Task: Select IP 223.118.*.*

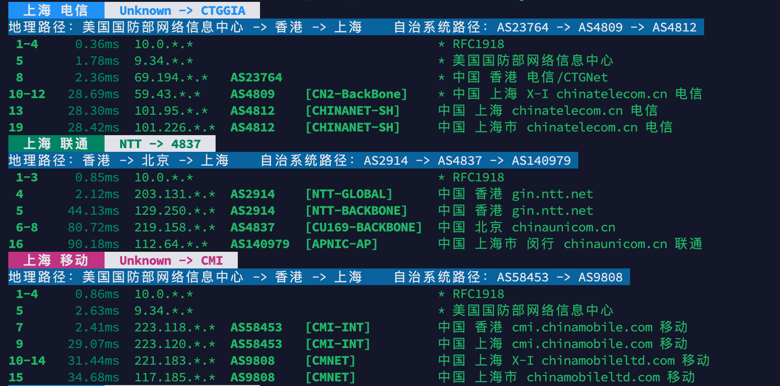Action: pos(175,327)
